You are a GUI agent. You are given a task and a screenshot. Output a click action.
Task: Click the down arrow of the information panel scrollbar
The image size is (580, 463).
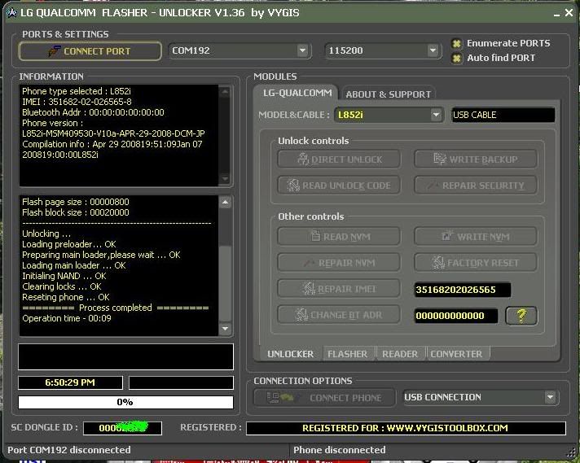pyautogui.click(x=225, y=179)
